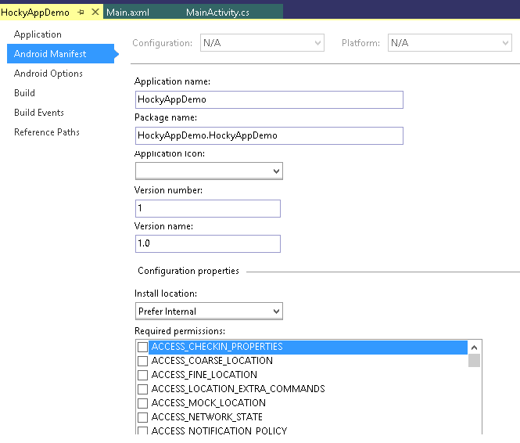
Task: Select the ACCESS_MOCK_LOCATION list row text
Action: [209, 403]
